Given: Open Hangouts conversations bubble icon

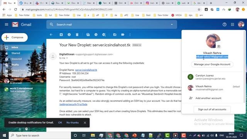Looking at the screenshot, I should (x=27, y=129).
